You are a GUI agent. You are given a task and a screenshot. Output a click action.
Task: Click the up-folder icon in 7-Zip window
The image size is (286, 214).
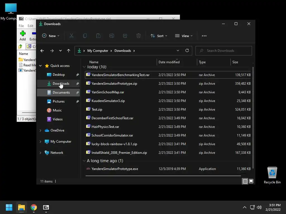[20, 47]
